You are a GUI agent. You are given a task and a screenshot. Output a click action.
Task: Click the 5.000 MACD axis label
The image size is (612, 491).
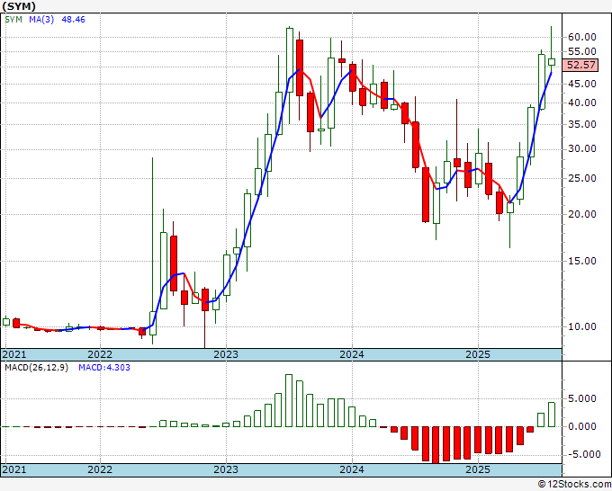tap(582, 398)
